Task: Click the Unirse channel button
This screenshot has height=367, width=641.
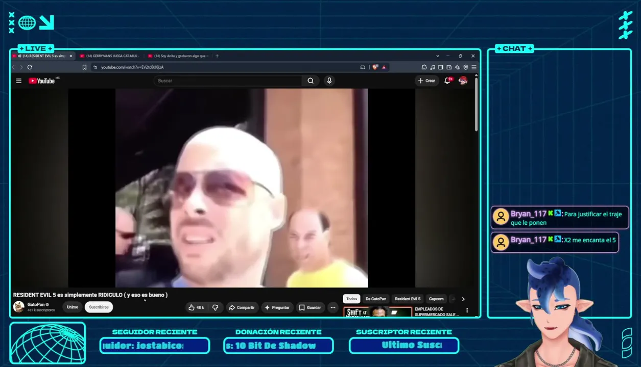Action: click(x=73, y=307)
